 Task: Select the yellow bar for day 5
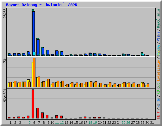point(28,83)
